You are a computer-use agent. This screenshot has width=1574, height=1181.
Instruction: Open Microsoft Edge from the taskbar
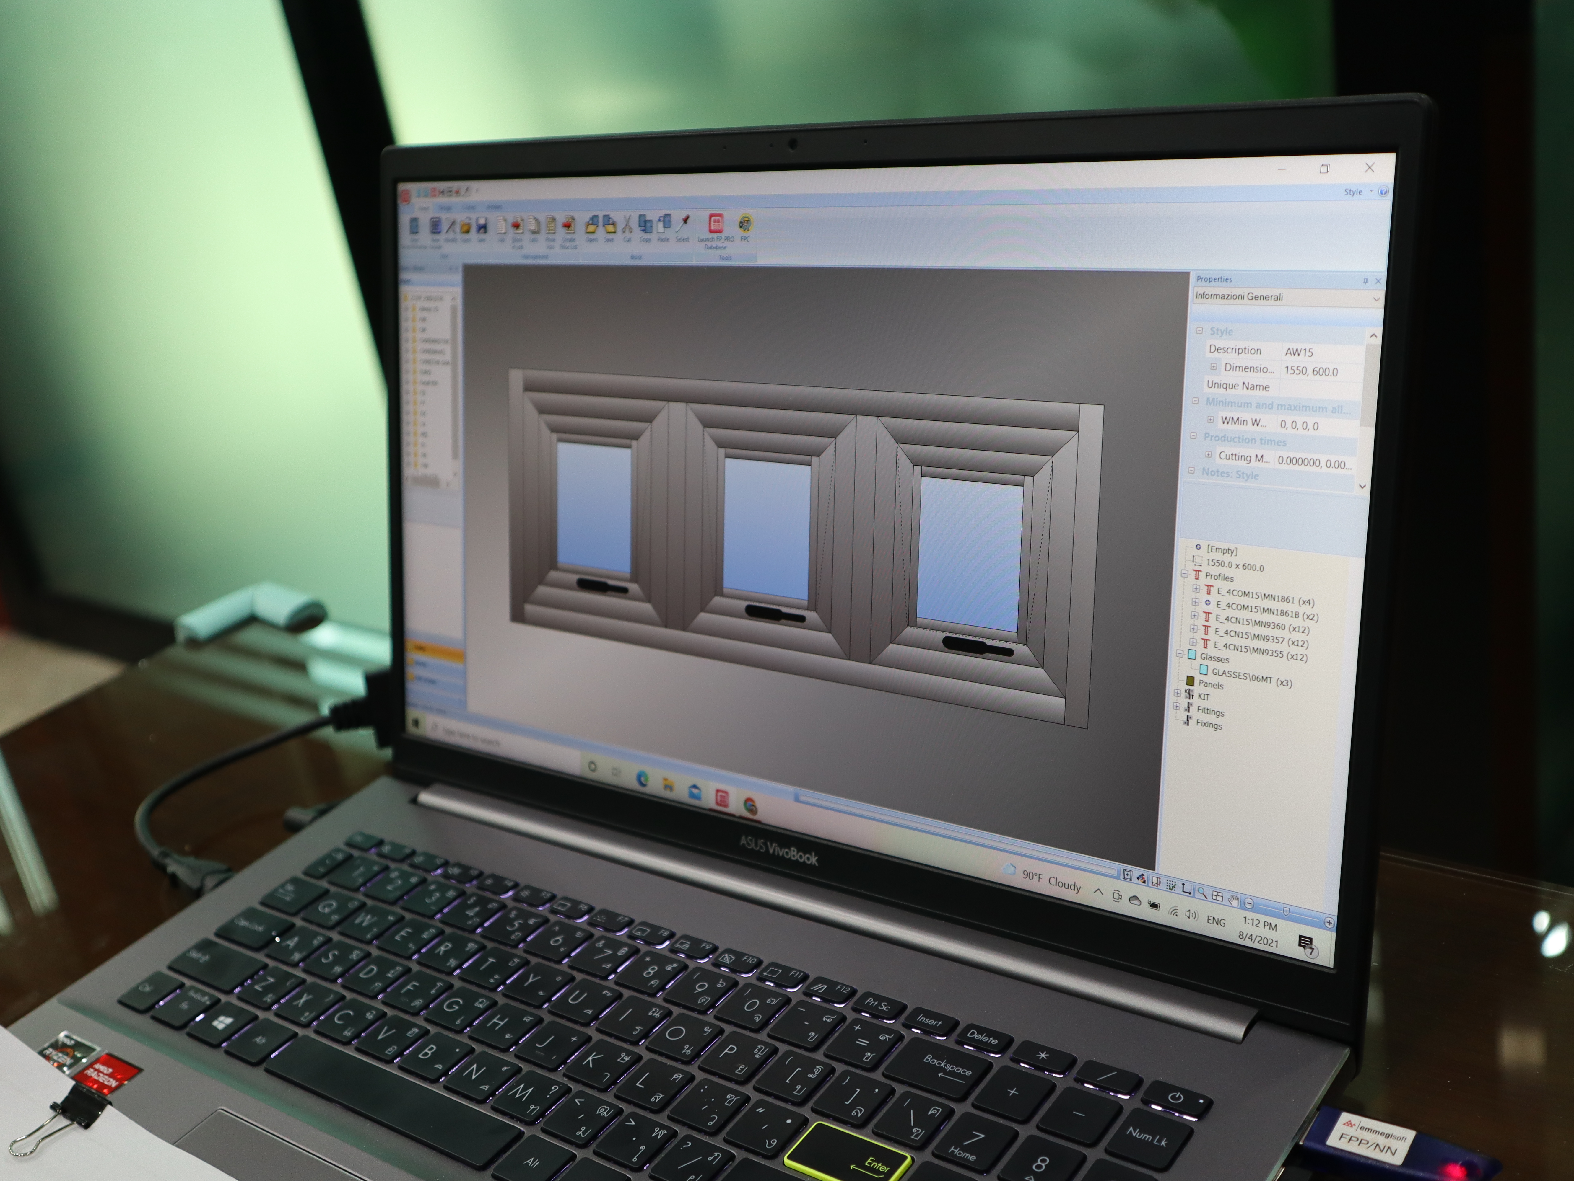642,779
